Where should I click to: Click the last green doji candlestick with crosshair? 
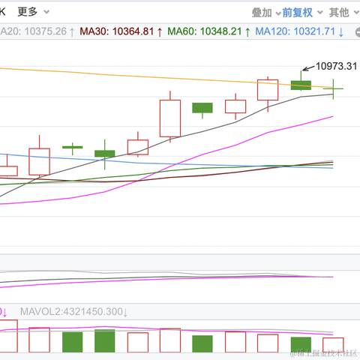pyautogui.click(x=333, y=88)
